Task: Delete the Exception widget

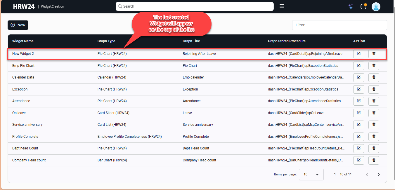Action: (x=374, y=89)
